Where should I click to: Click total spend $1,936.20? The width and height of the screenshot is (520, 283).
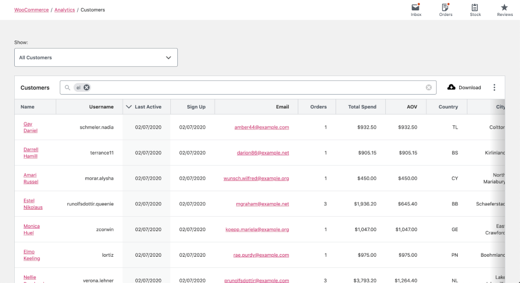pyautogui.click(x=365, y=204)
